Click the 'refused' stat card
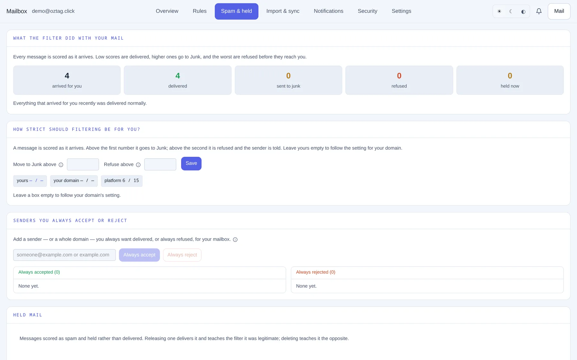This screenshot has width=577, height=360. tap(399, 80)
